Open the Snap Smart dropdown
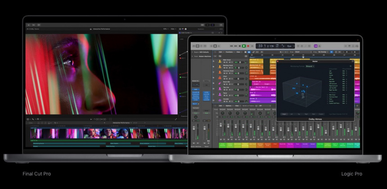The image size is (387, 189). [x=303, y=52]
